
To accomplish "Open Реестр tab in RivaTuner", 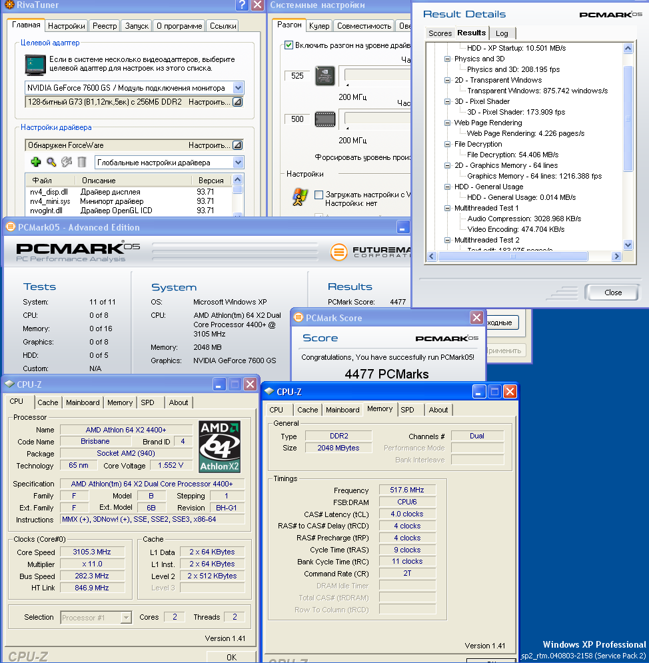I will coord(105,26).
